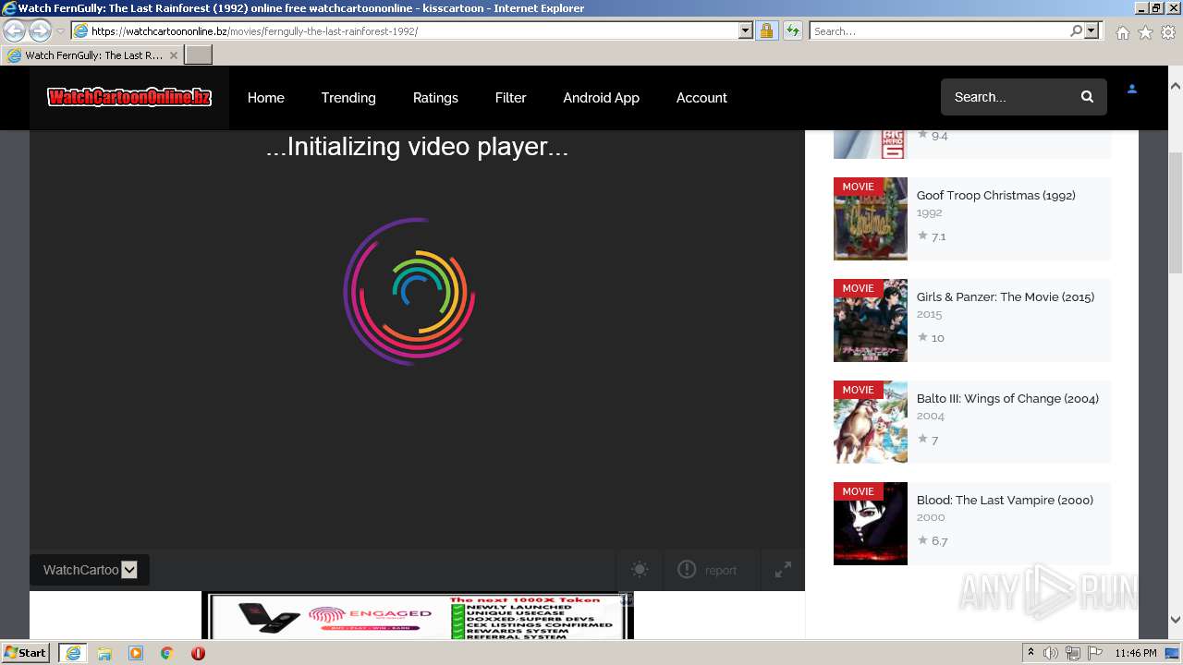Open the red Opera-style taskbar icon

point(198,653)
